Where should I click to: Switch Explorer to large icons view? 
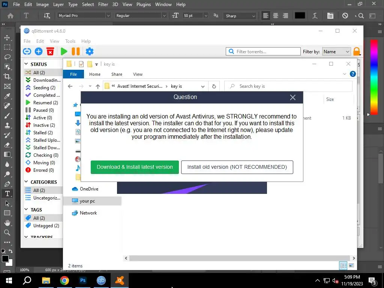tap(351, 265)
